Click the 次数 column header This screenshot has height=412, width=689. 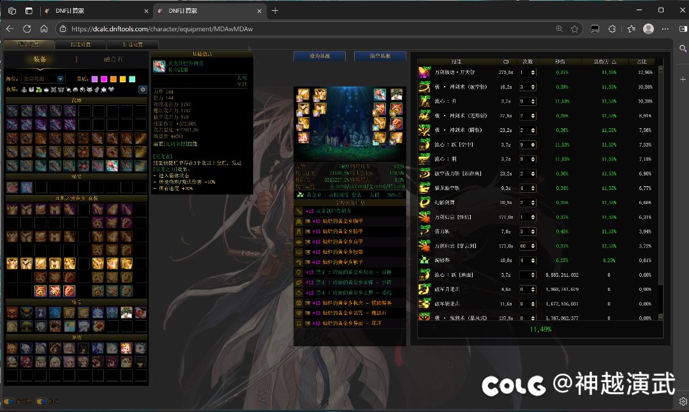coord(528,62)
